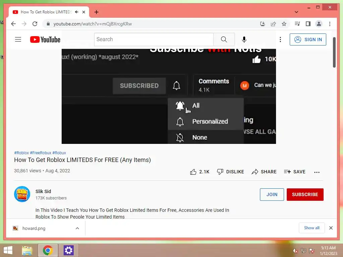Open install/download page icon in address bar
Viewport: 343px width, 257px height.
(263, 24)
